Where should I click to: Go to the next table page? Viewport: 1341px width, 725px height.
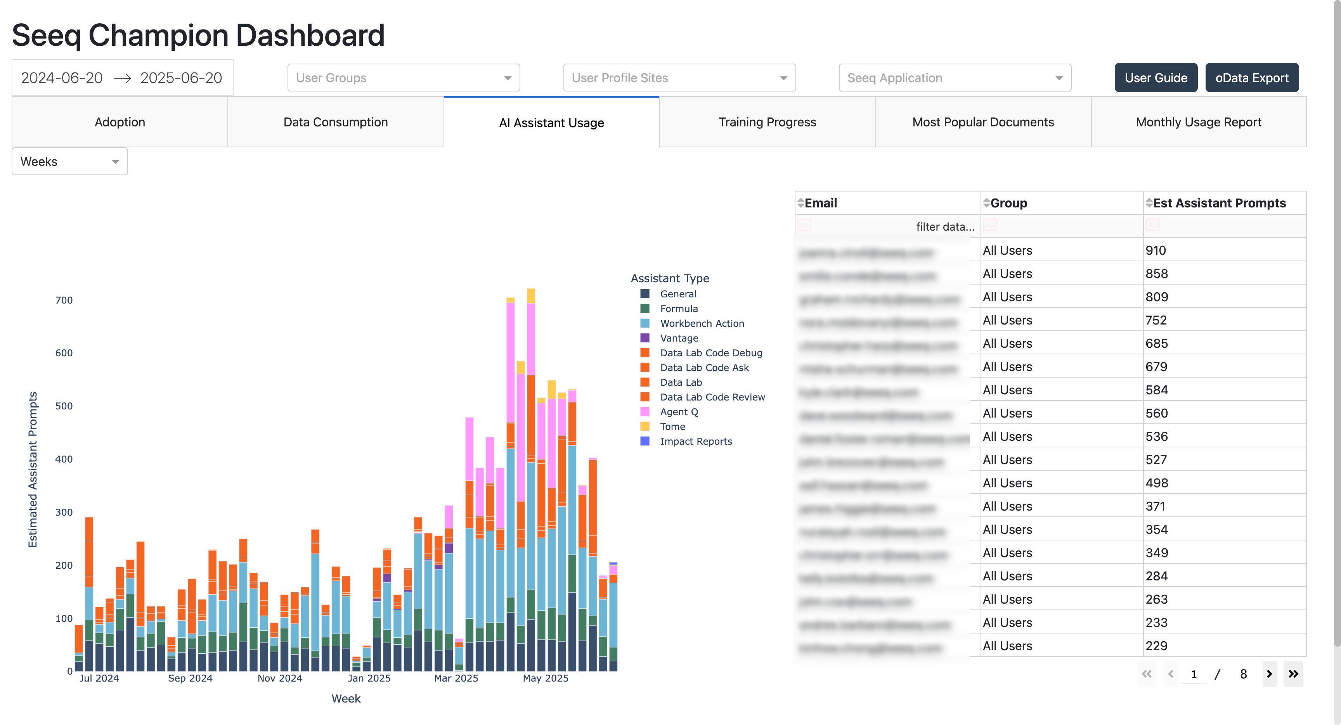click(1269, 674)
